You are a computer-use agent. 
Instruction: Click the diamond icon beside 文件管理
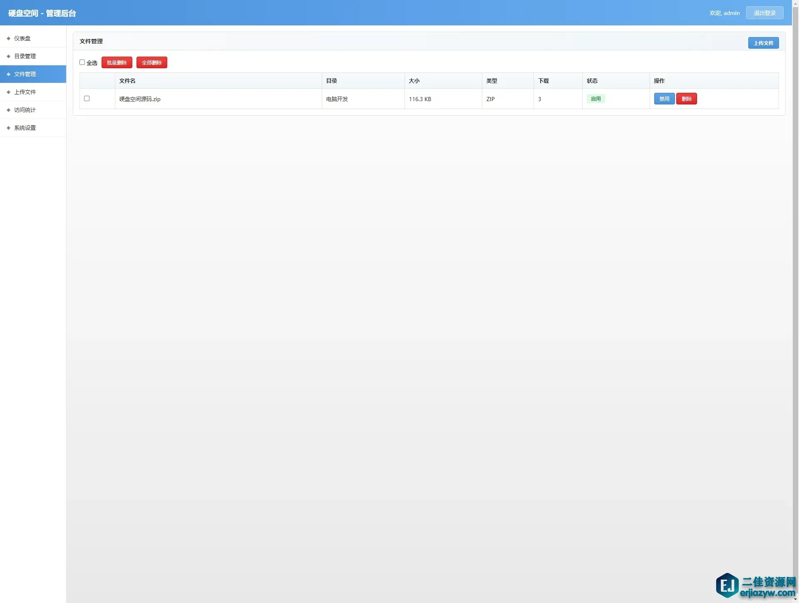[8, 74]
